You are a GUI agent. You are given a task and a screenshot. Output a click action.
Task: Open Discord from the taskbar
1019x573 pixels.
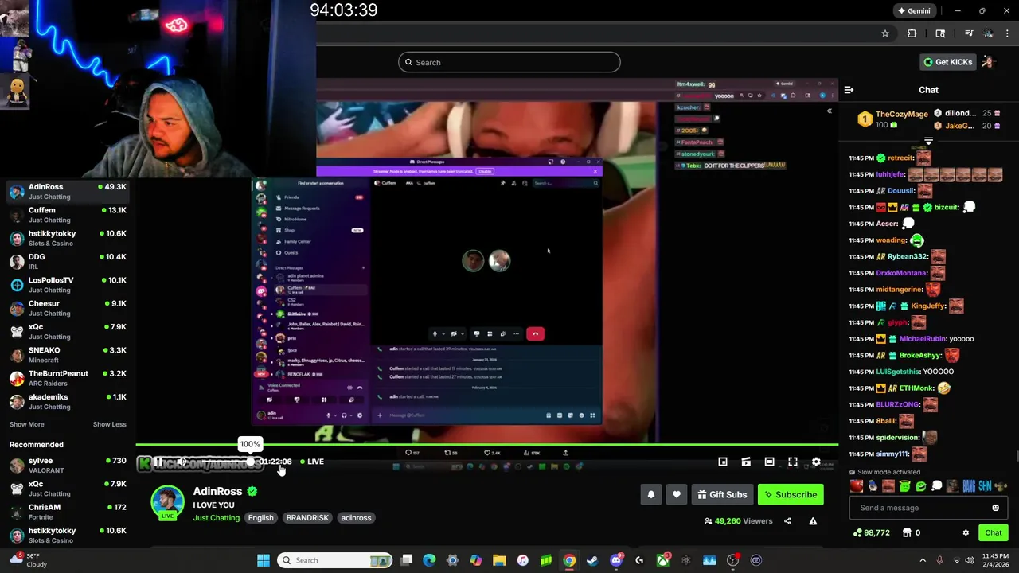click(616, 560)
